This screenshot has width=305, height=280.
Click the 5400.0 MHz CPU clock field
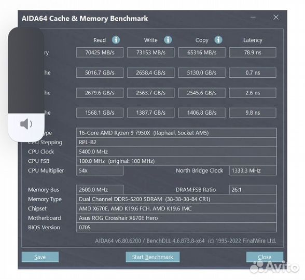click(176, 151)
